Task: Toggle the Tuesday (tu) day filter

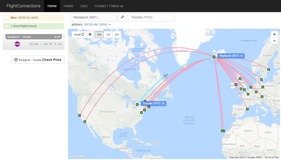Action: coord(41,44)
